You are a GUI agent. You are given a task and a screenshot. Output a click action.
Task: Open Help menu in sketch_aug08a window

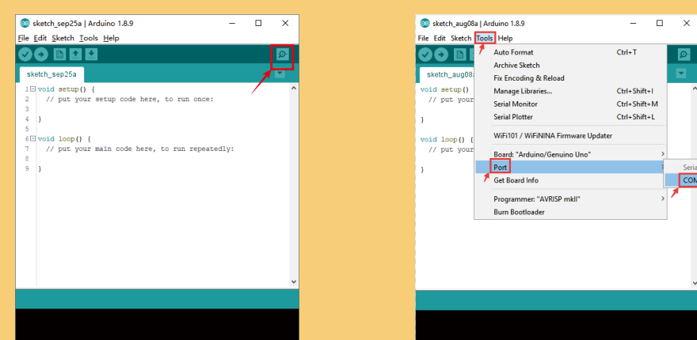point(505,38)
